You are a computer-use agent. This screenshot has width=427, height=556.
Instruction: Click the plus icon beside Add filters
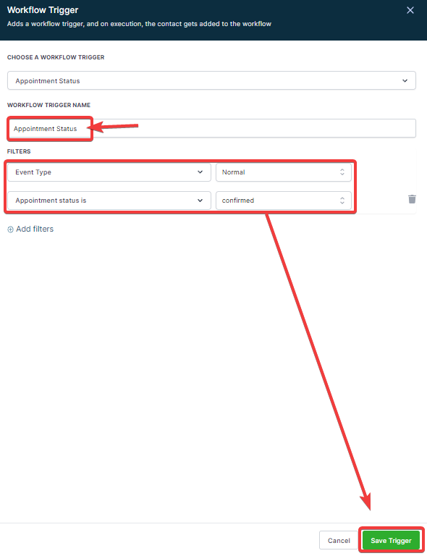point(10,229)
